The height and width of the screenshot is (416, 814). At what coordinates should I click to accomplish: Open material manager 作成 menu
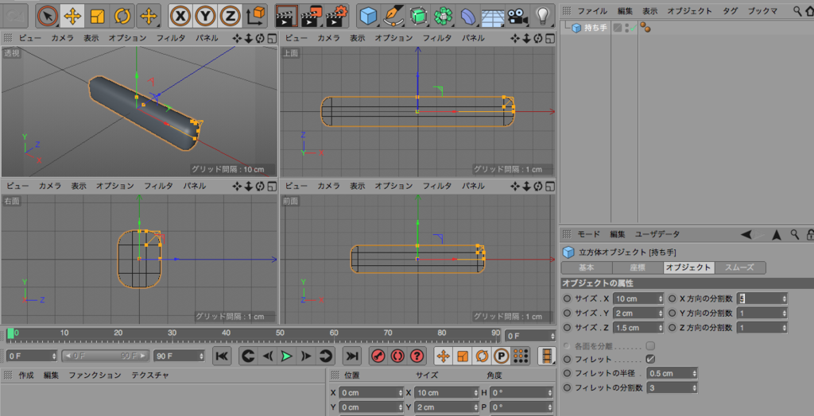pyautogui.click(x=26, y=375)
